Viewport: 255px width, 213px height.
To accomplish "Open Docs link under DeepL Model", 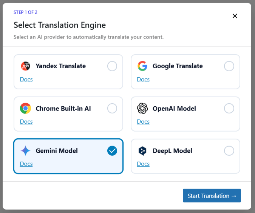I will (143, 164).
